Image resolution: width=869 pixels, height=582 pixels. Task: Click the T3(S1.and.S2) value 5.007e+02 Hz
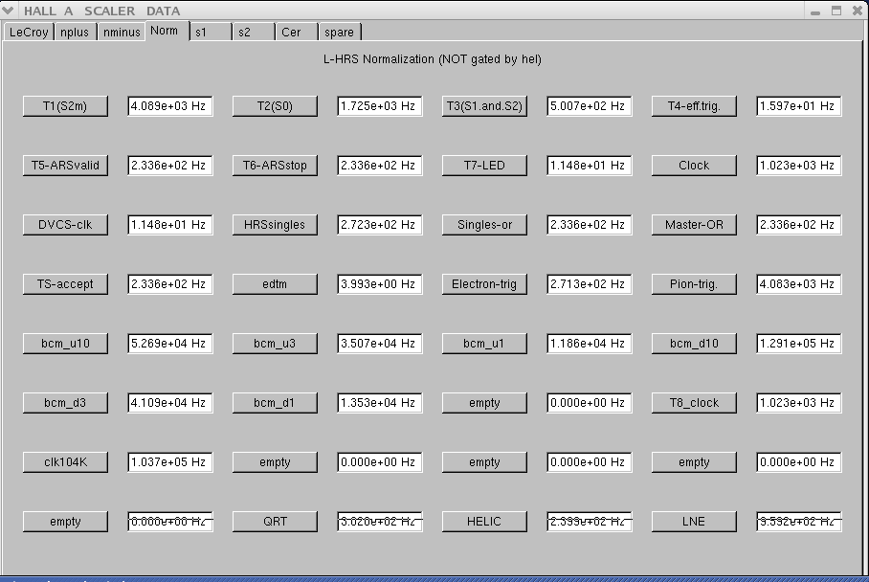pyautogui.click(x=590, y=106)
